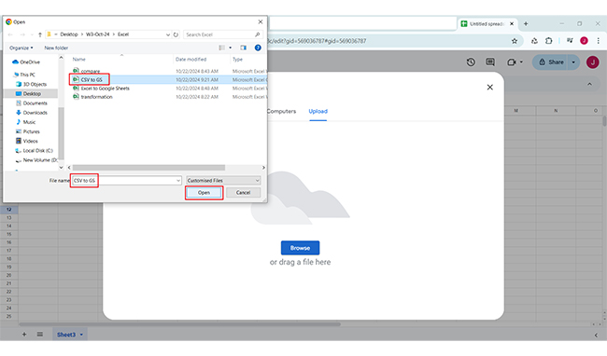Click the Meet video camera icon
The height and width of the screenshot is (356, 607).
[511, 62]
